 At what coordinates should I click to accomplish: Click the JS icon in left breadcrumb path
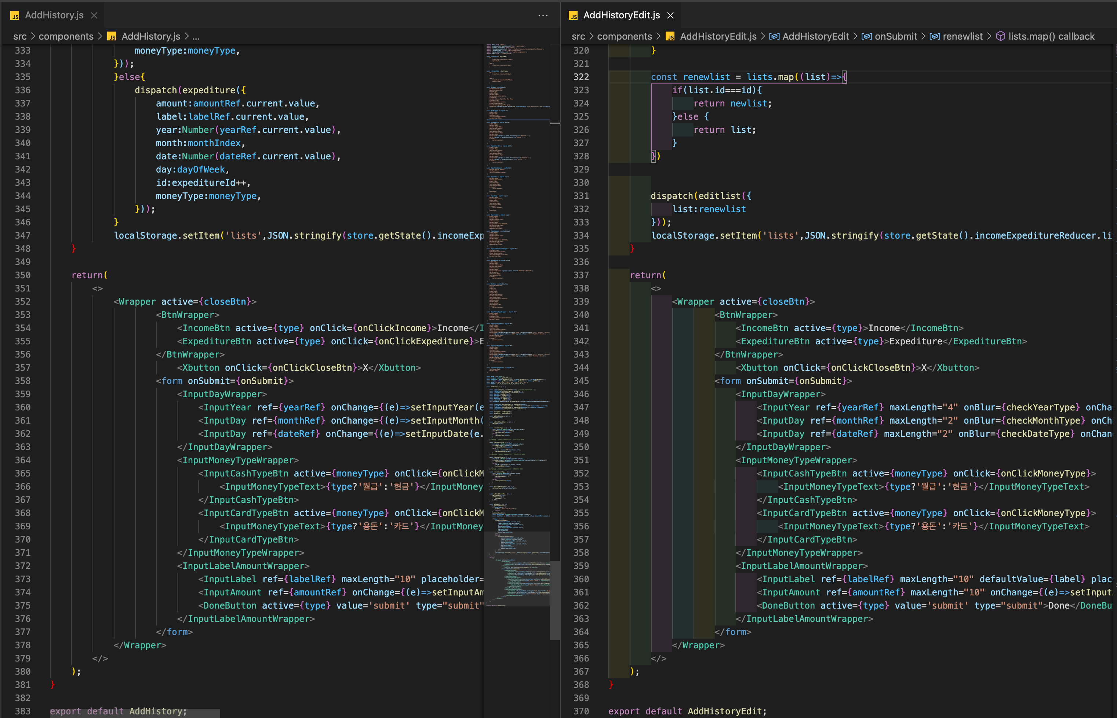tap(112, 36)
